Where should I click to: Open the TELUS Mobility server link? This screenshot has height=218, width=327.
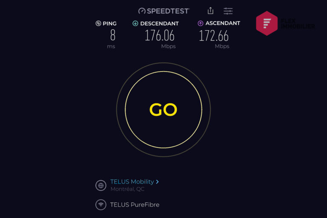pyautogui.click(x=132, y=182)
